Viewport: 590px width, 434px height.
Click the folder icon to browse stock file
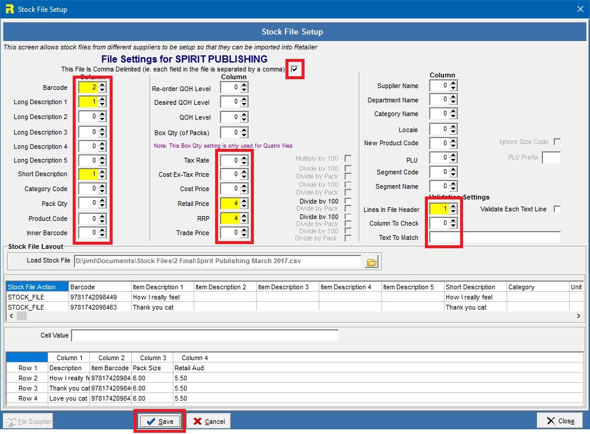coord(372,261)
